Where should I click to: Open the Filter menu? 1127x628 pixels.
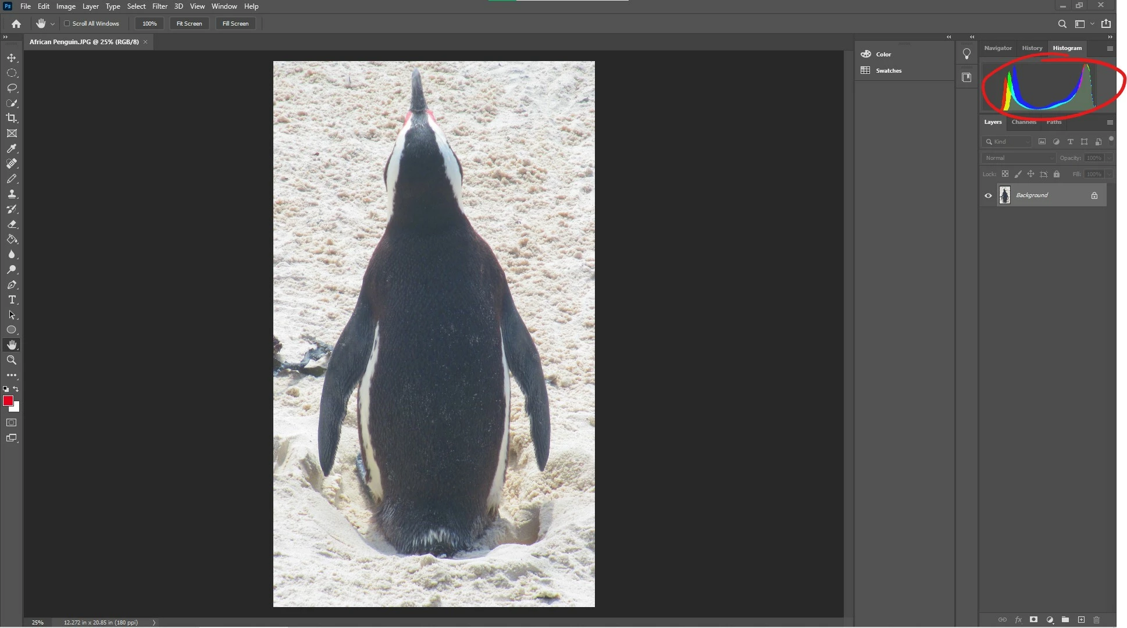coord(159,6)
